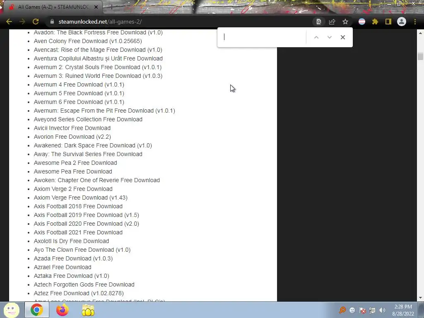Open Axis Football 2018 link

[78, 206]
